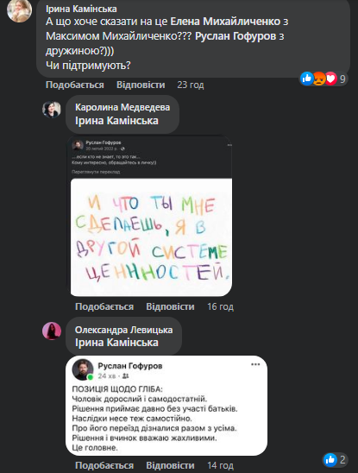
Task: Open Олександра Левицька's avatar picture
Action: (52, 331)
